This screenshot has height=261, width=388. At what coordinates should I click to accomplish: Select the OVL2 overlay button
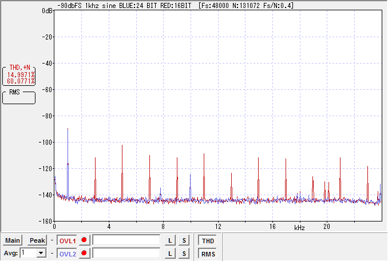click(68, 254)
